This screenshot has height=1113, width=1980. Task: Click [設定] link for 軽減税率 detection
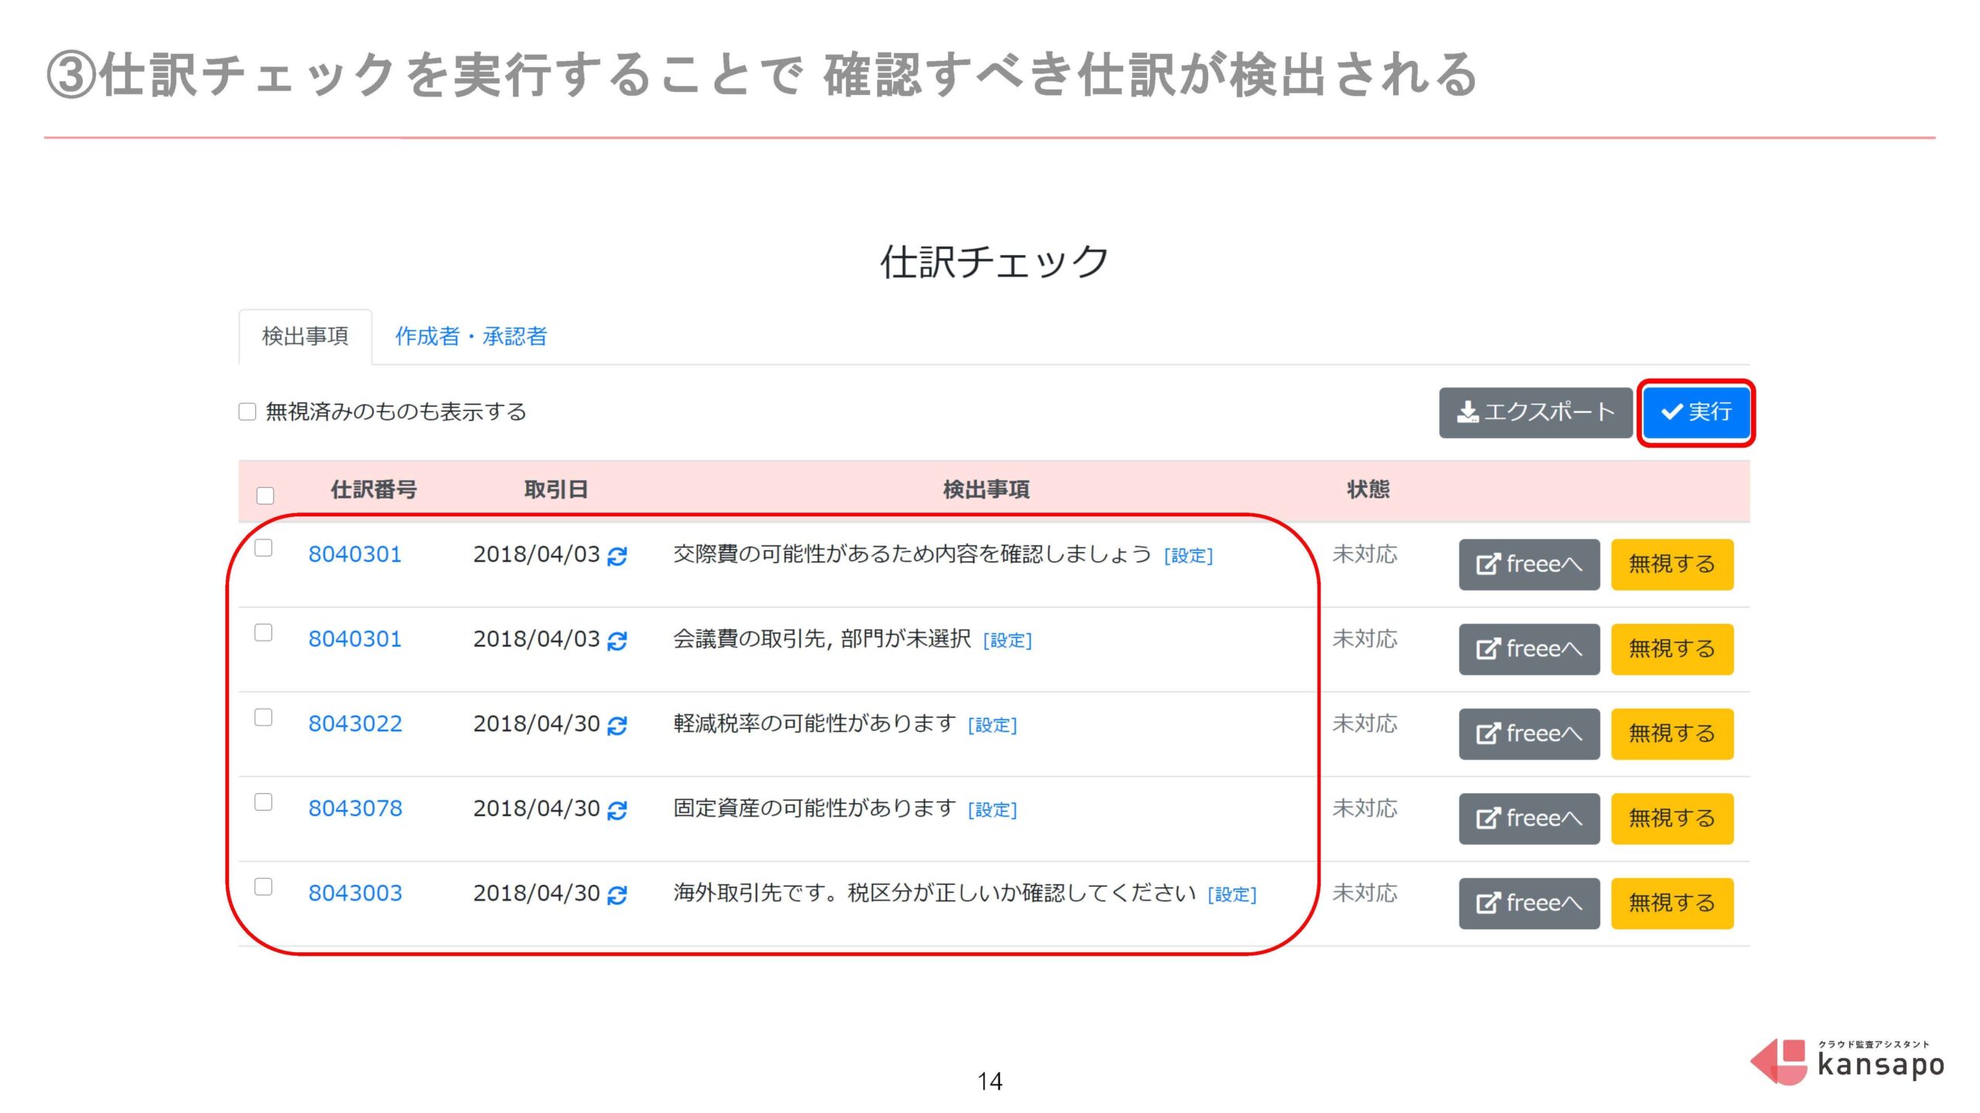click(992, 725)
